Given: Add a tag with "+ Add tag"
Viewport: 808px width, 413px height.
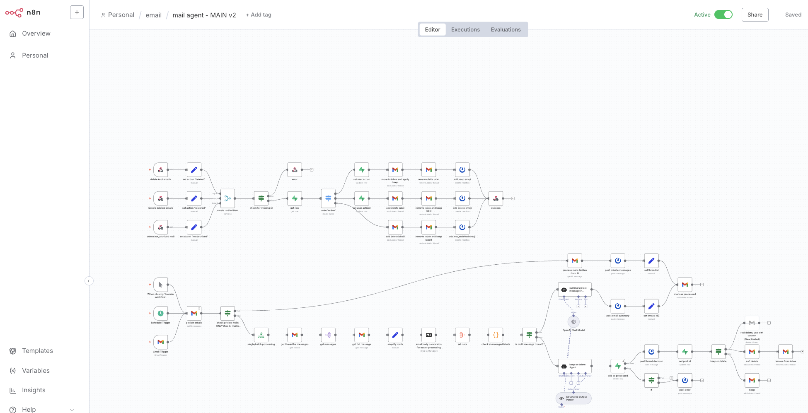Looking at the screenshot, I should [258, 14].
